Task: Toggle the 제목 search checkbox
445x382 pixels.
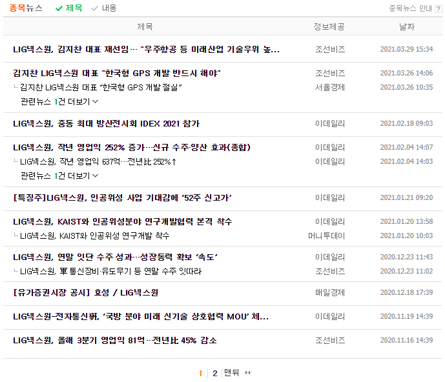Action: pyautogui.click(x=69, y=8)
